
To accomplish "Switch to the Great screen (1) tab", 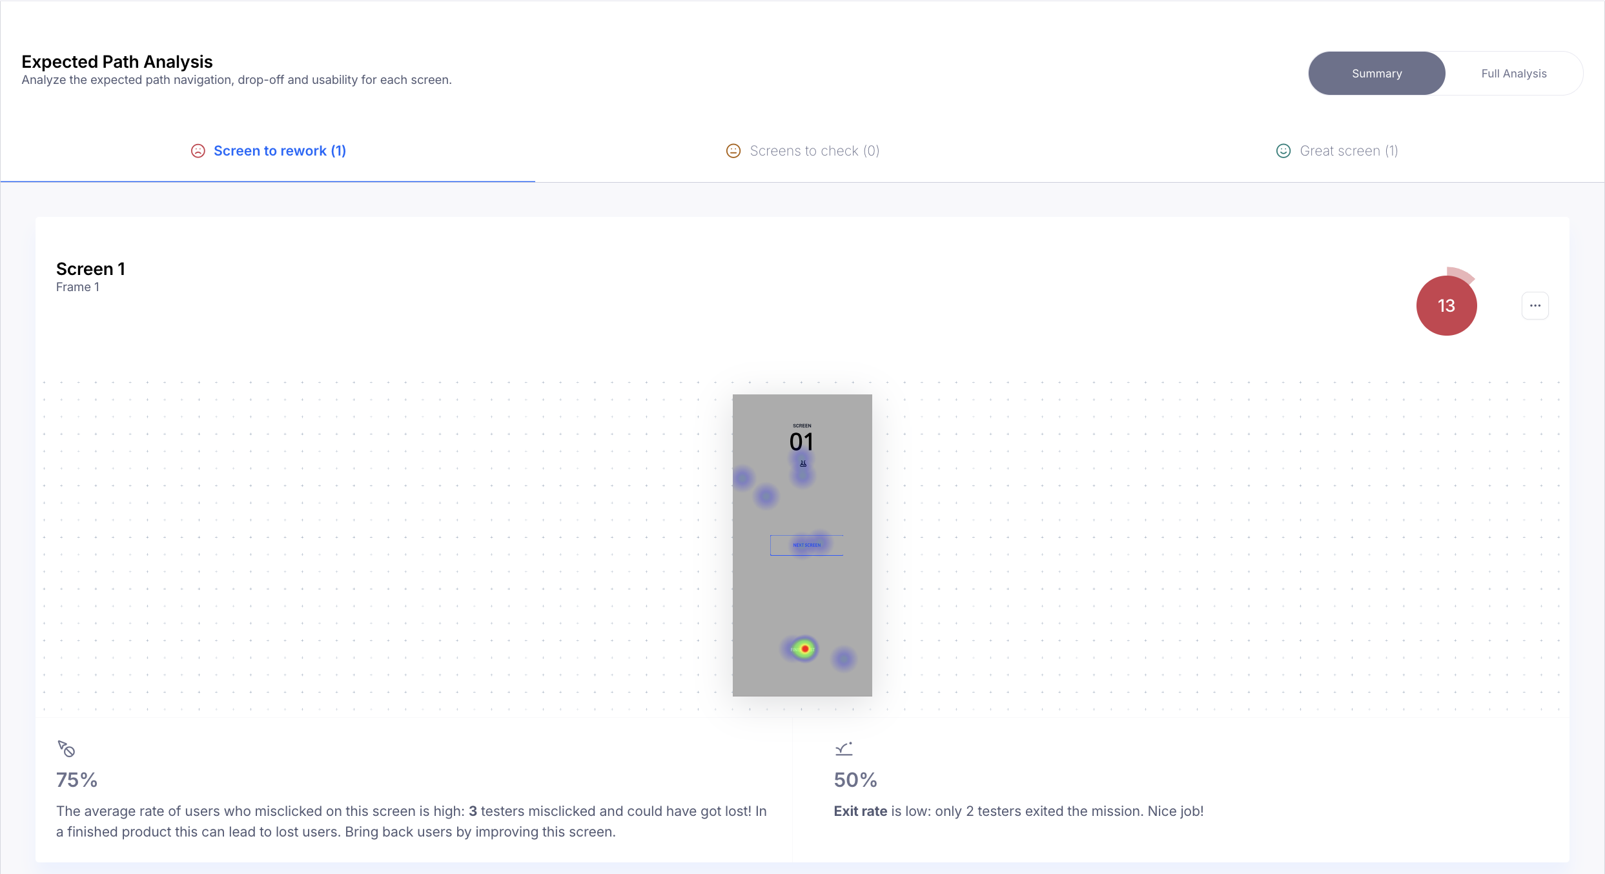I will tap(1349, 151).
